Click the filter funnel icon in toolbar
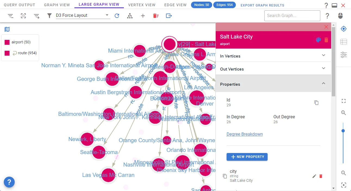Viewport: 351px width, 191px height. 49,16
